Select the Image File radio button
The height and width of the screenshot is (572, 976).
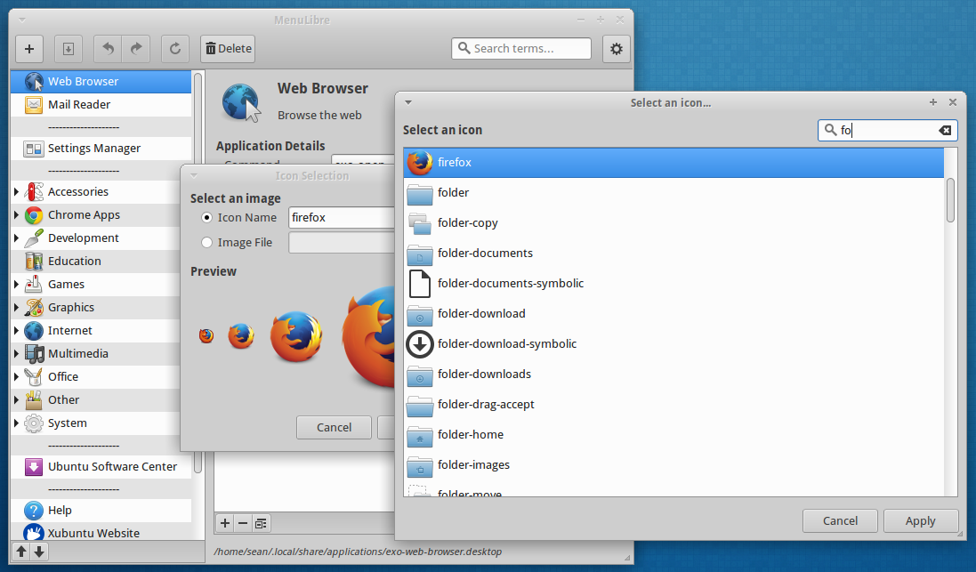point(207,242)
